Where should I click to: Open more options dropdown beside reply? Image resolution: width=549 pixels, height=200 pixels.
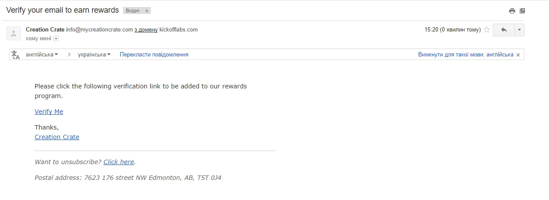click(x=519, y=30)
